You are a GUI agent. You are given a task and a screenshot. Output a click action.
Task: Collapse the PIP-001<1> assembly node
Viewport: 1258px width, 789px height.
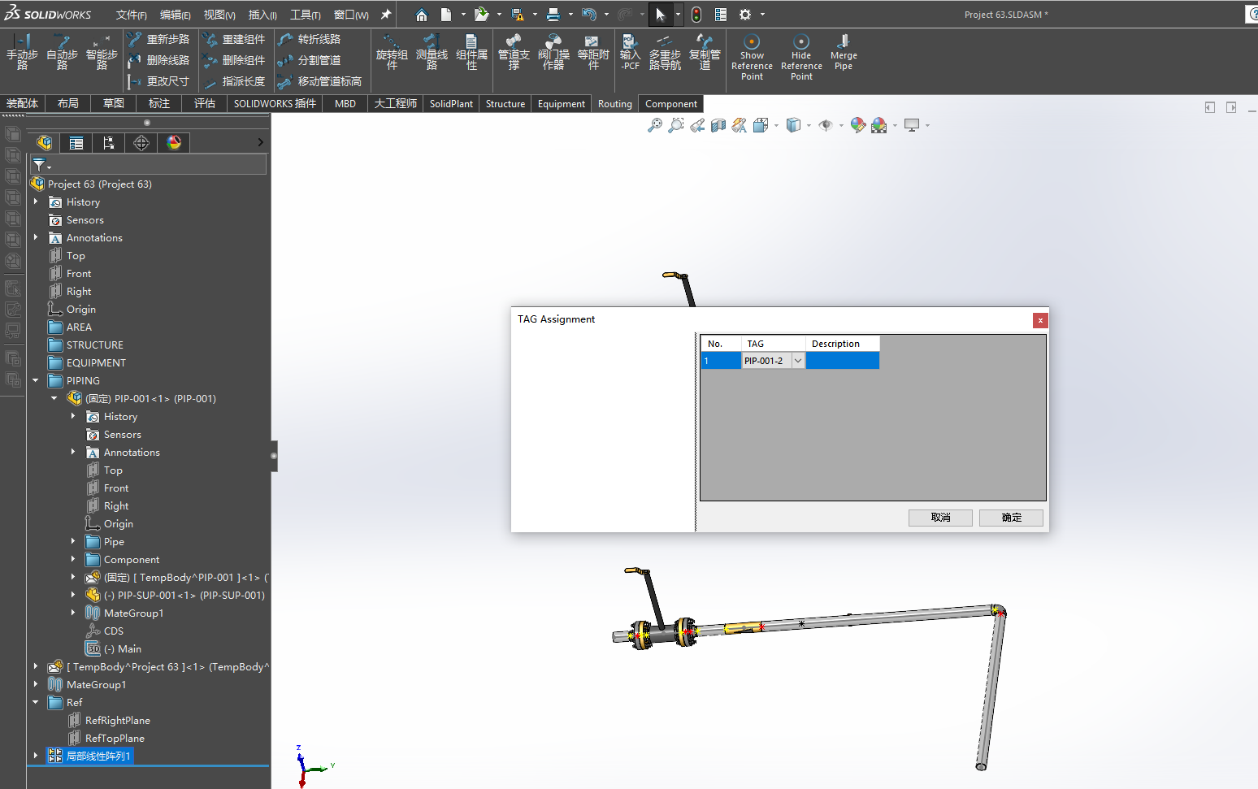[x=54, y=398]
